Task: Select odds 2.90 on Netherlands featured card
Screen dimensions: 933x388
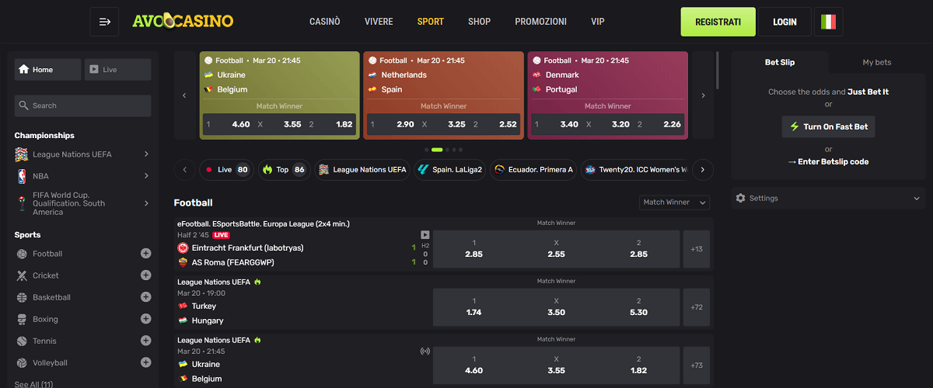Action: click(x=392, y=124)
